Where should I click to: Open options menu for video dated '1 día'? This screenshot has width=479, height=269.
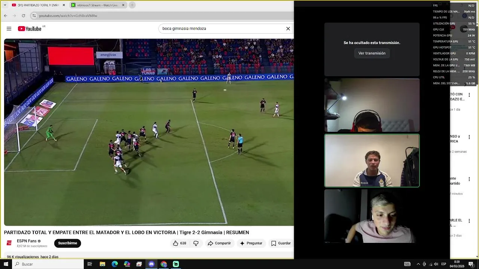pos(469,95)
